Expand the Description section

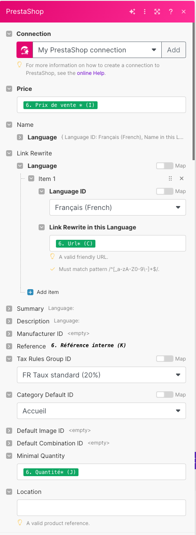click(x=9, y=321)
